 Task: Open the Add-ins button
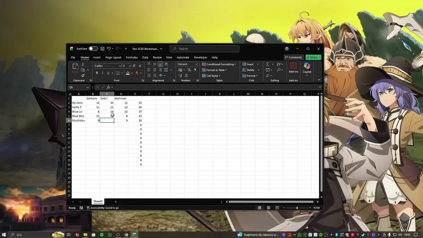pyautogui.click(x=293, y=68)
